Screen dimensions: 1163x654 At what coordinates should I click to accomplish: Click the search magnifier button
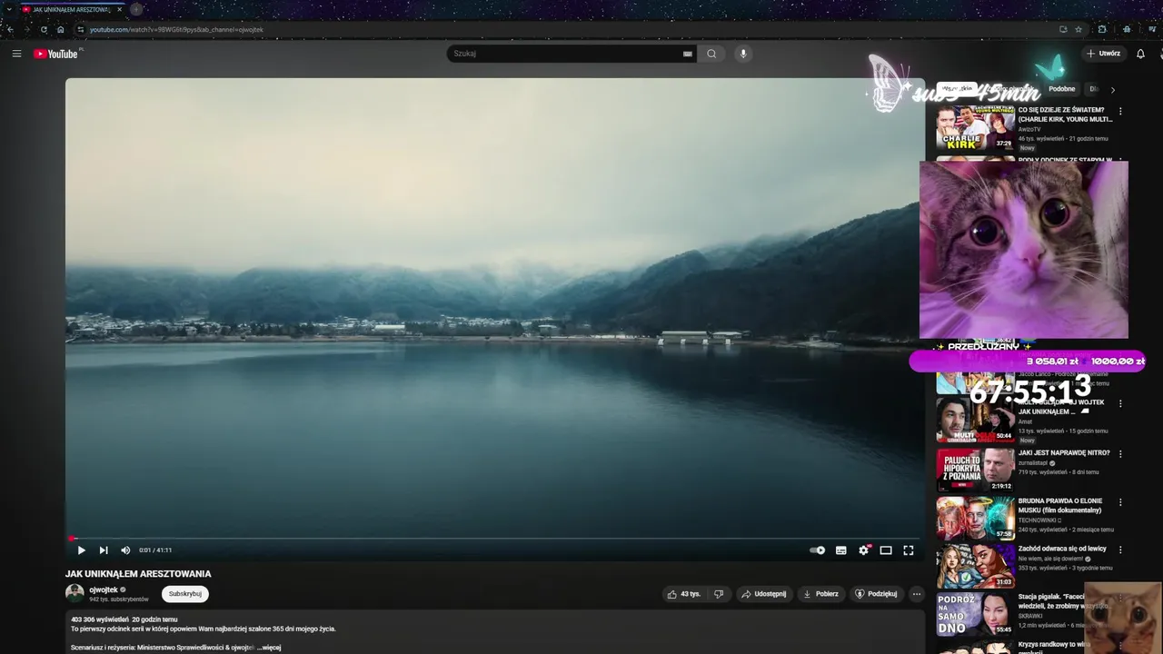click(711, 54)
